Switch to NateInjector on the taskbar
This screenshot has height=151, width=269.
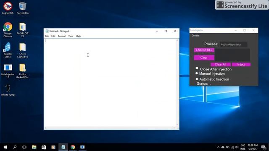coord(82,147)
